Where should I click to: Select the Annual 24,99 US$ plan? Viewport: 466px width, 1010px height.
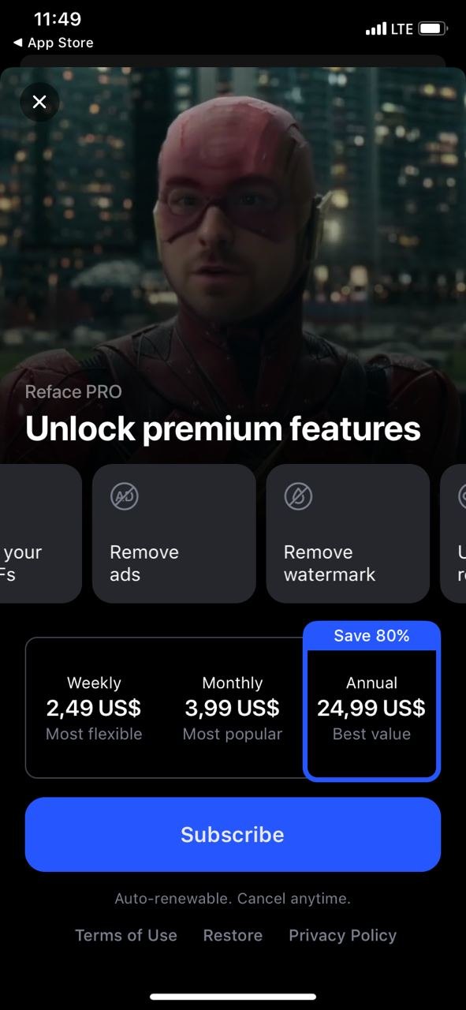[x=371, y=714]
